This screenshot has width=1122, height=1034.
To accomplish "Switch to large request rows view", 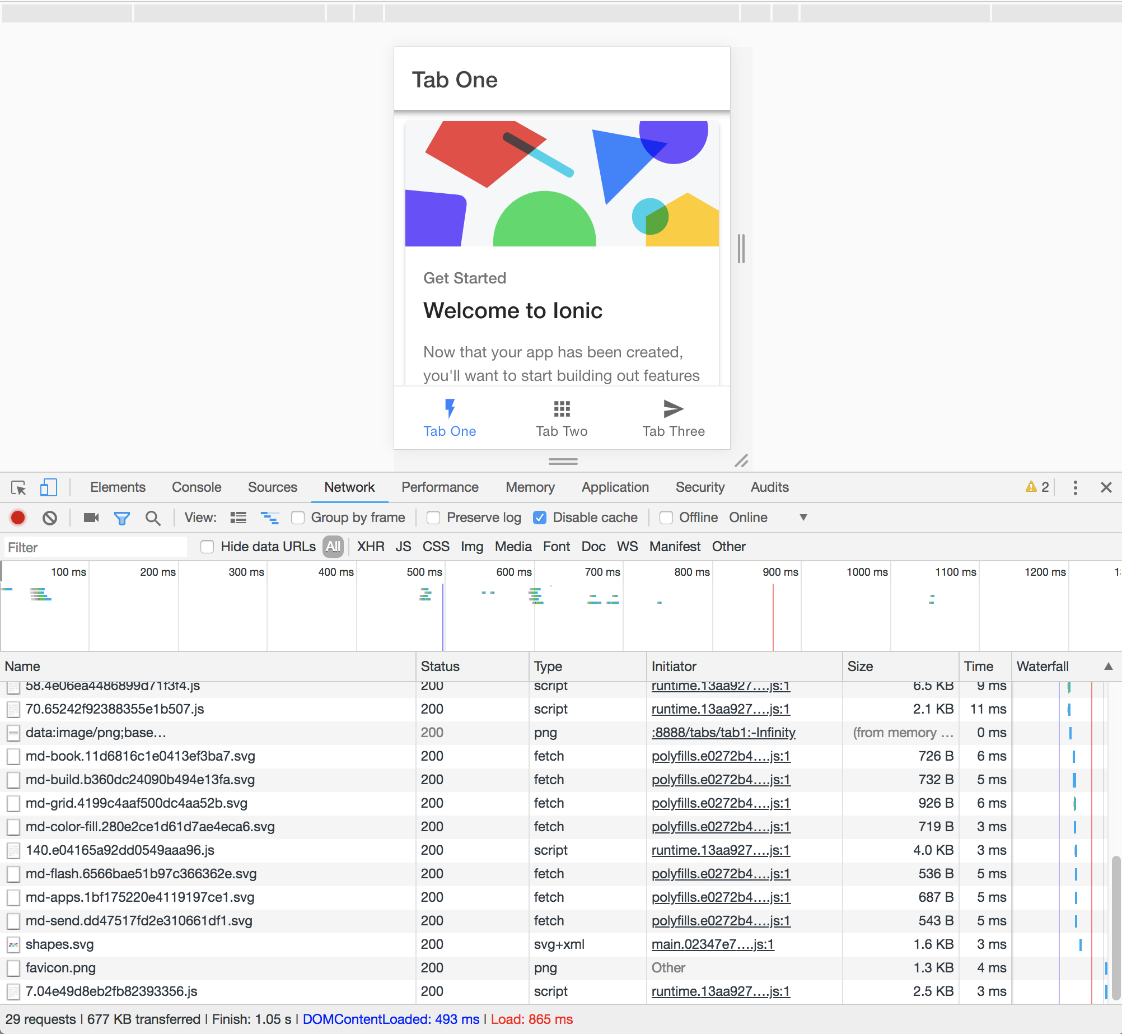I will [x=238, y=518].
